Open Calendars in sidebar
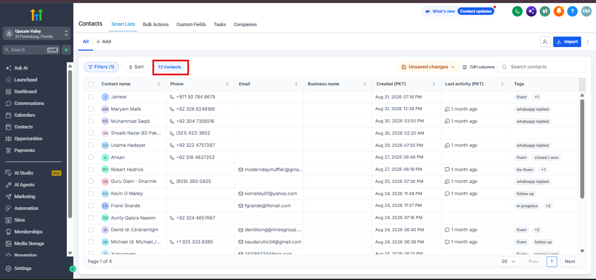 tap(25, 115)
